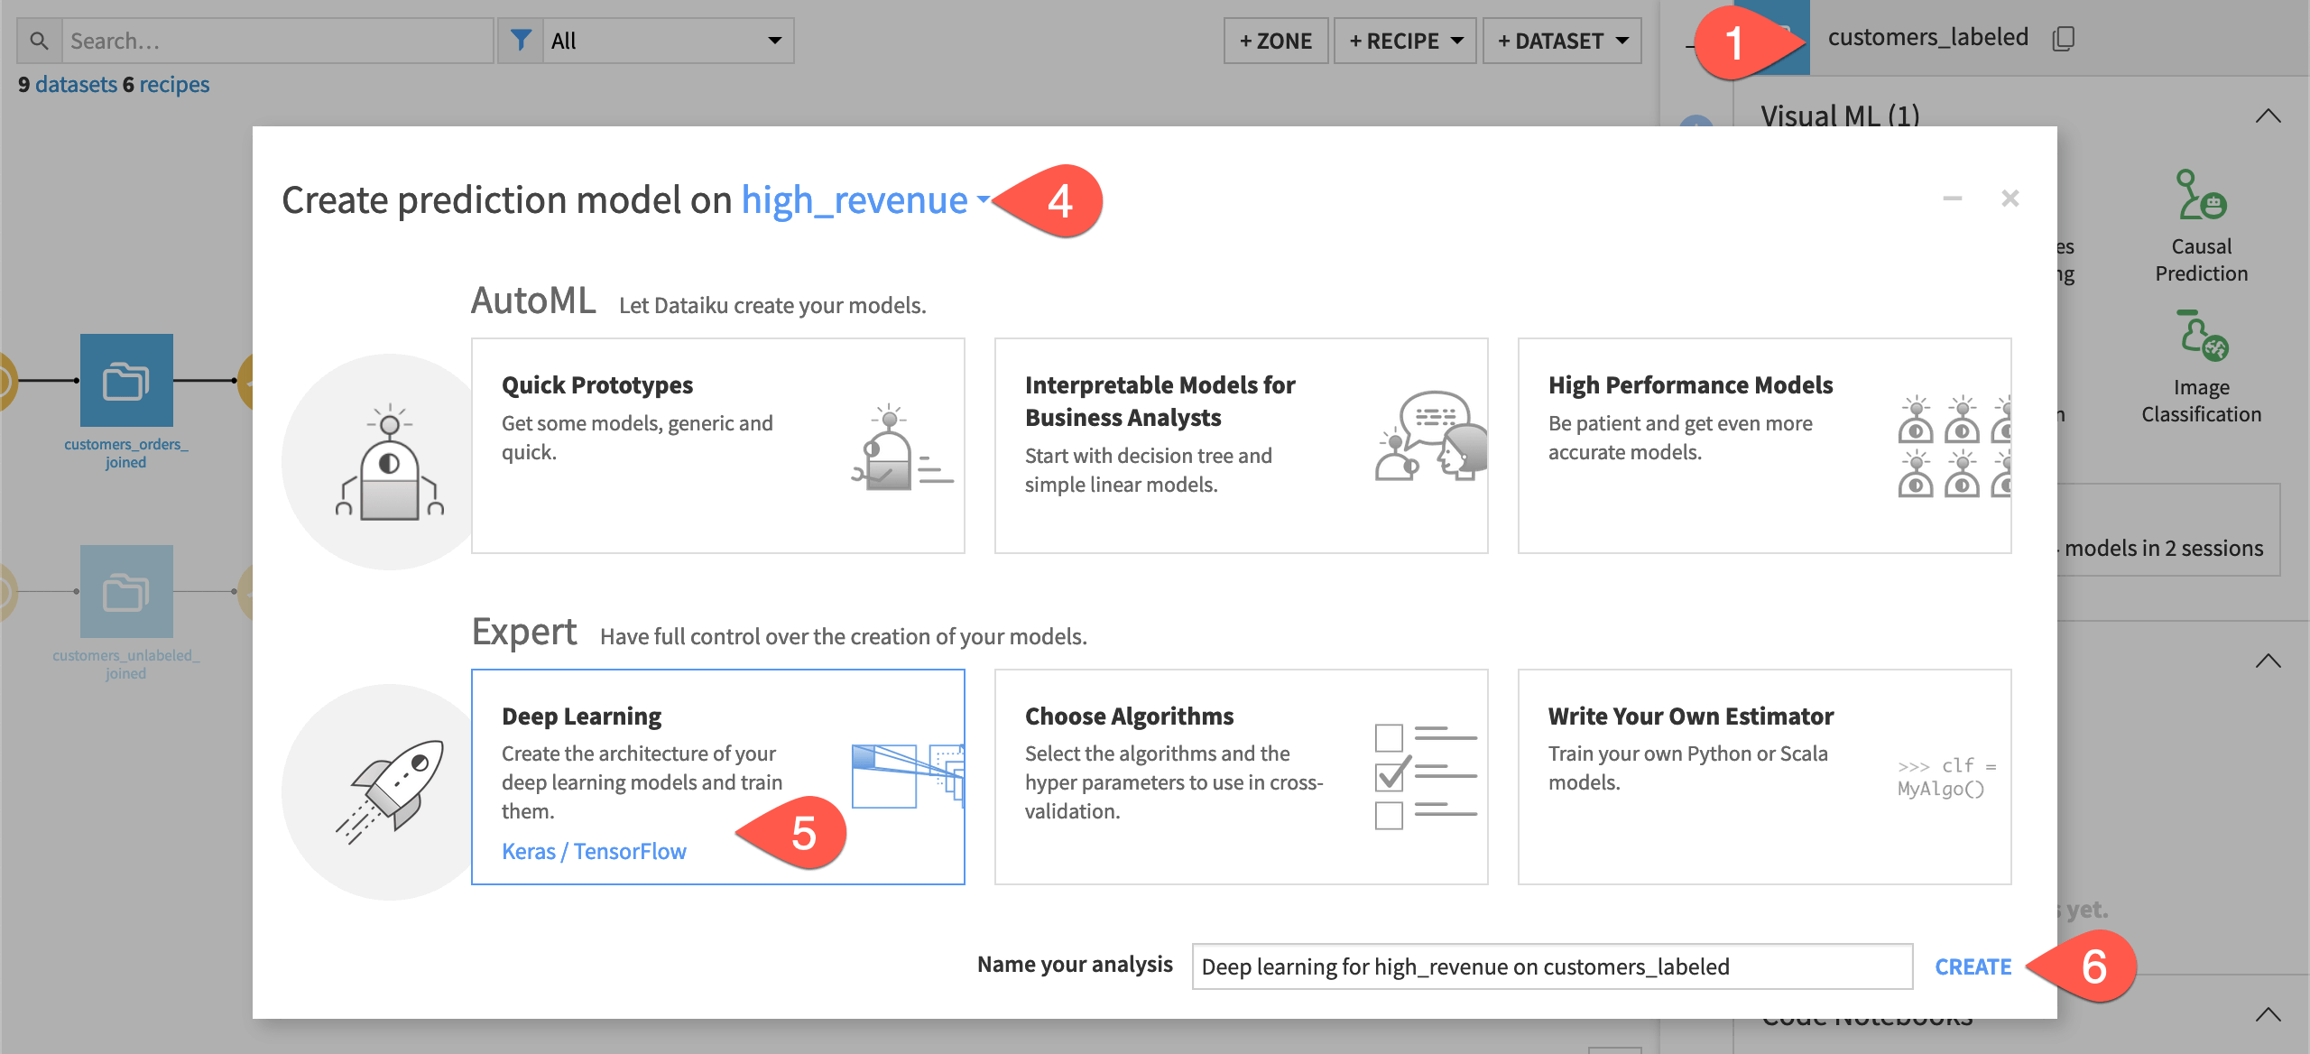
Task: View the 9 datasets link
Action: coord(66,84)
